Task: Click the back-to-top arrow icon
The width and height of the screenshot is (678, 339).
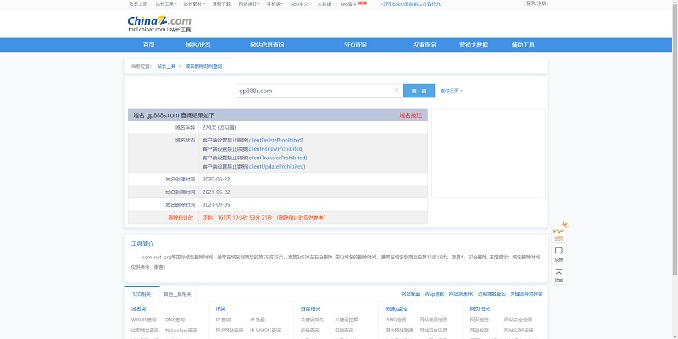Action: coord(559,275)
